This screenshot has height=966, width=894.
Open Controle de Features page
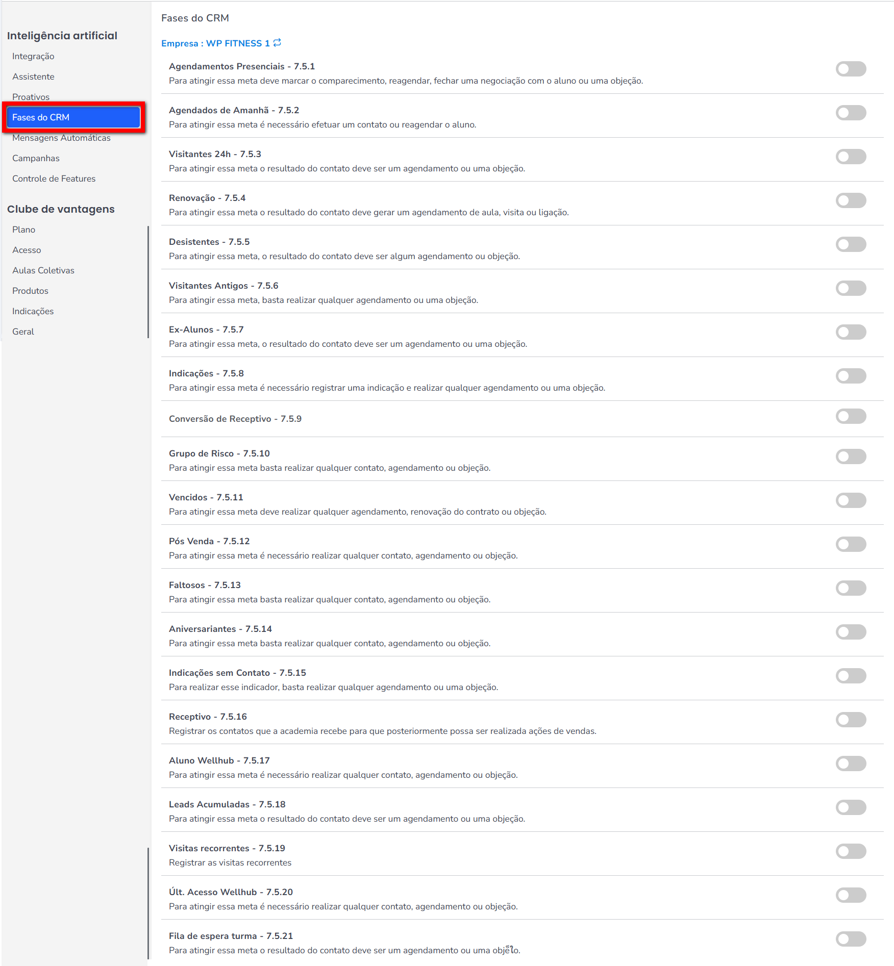click(x=54, y=179)
